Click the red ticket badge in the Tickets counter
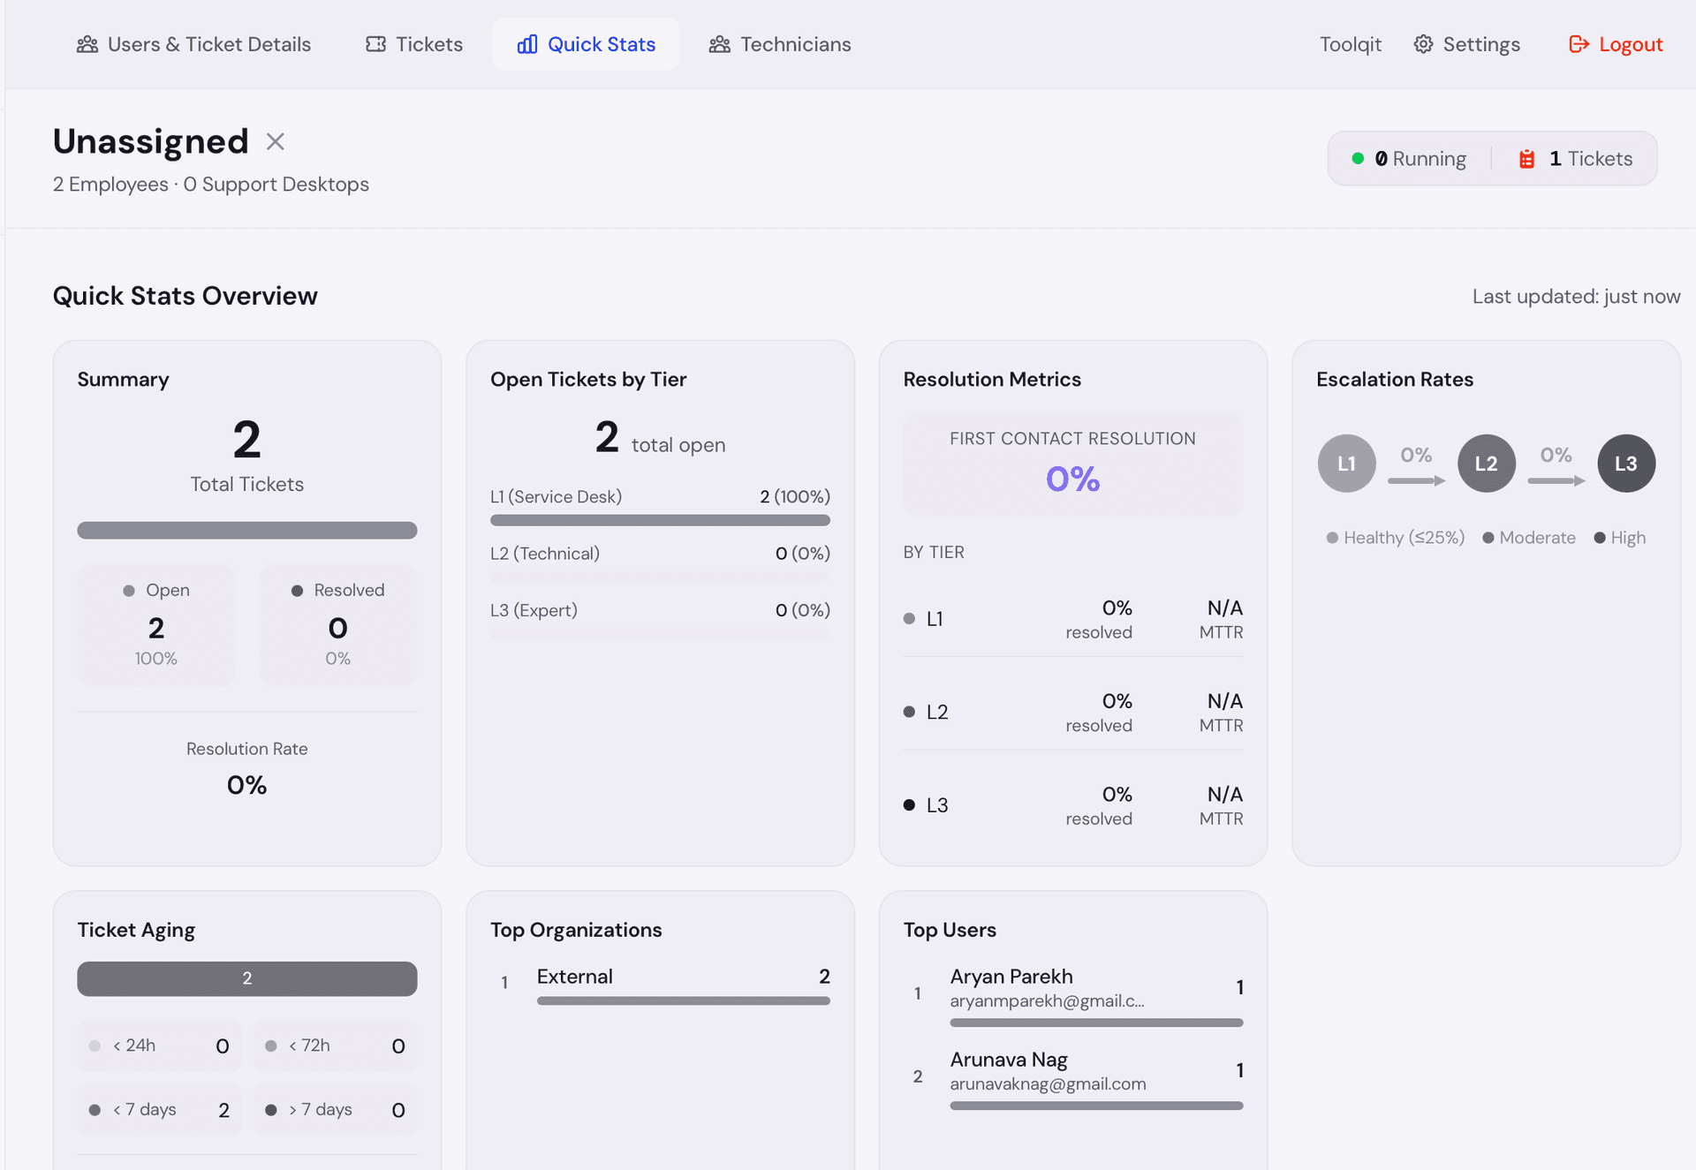1696x1170 pixels. [1526, 158]
